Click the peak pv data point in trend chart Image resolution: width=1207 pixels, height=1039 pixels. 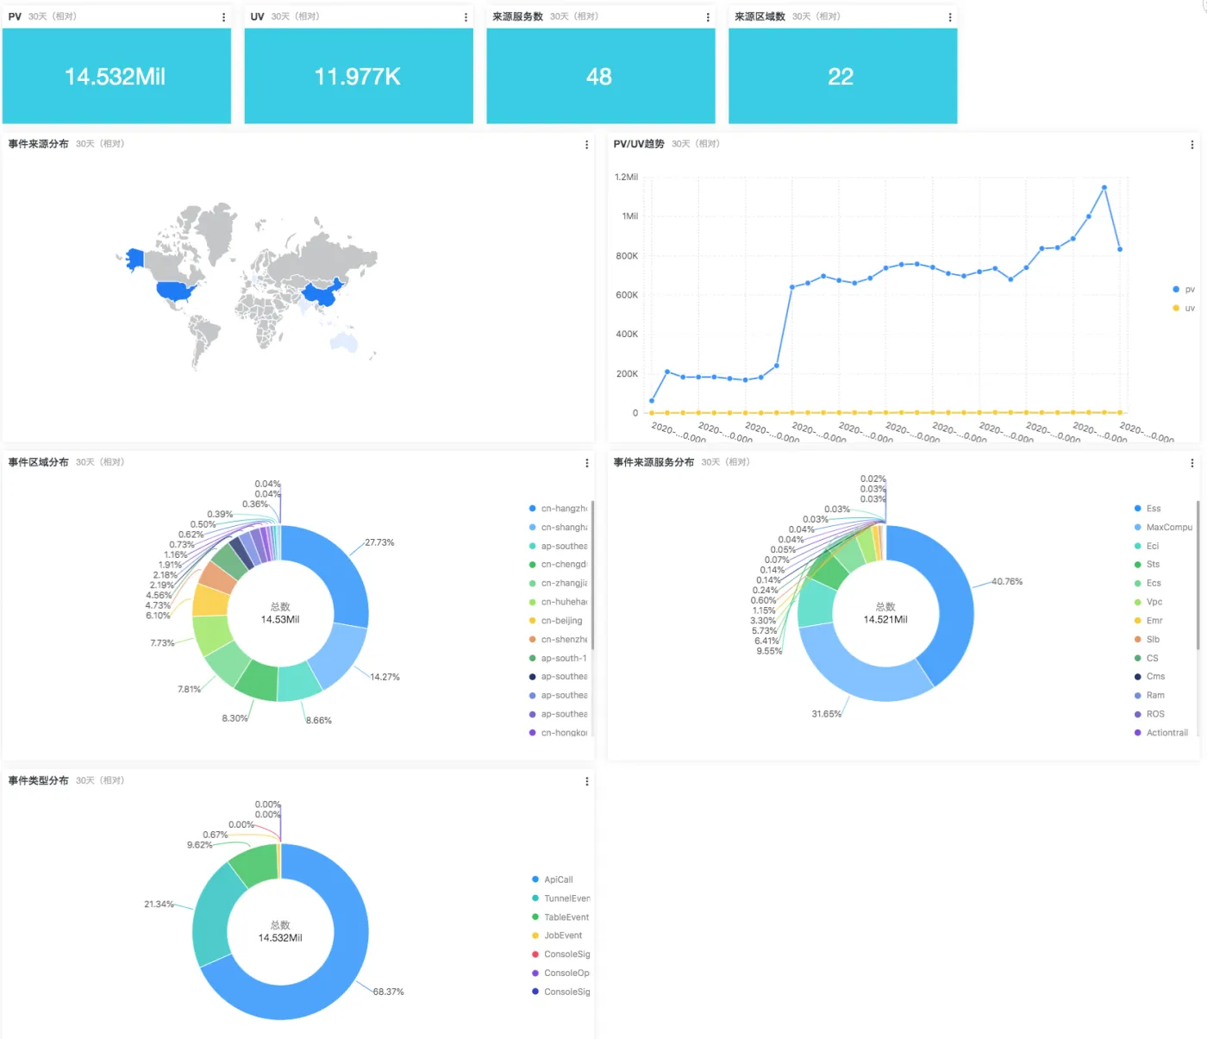point(1104,187)
